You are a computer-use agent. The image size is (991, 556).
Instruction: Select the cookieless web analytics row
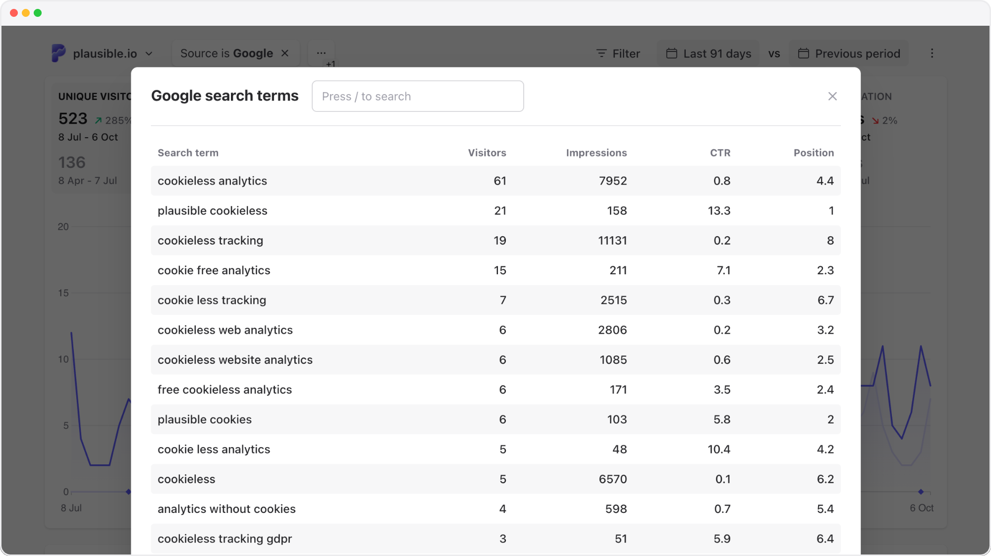[x=495, y=330]
